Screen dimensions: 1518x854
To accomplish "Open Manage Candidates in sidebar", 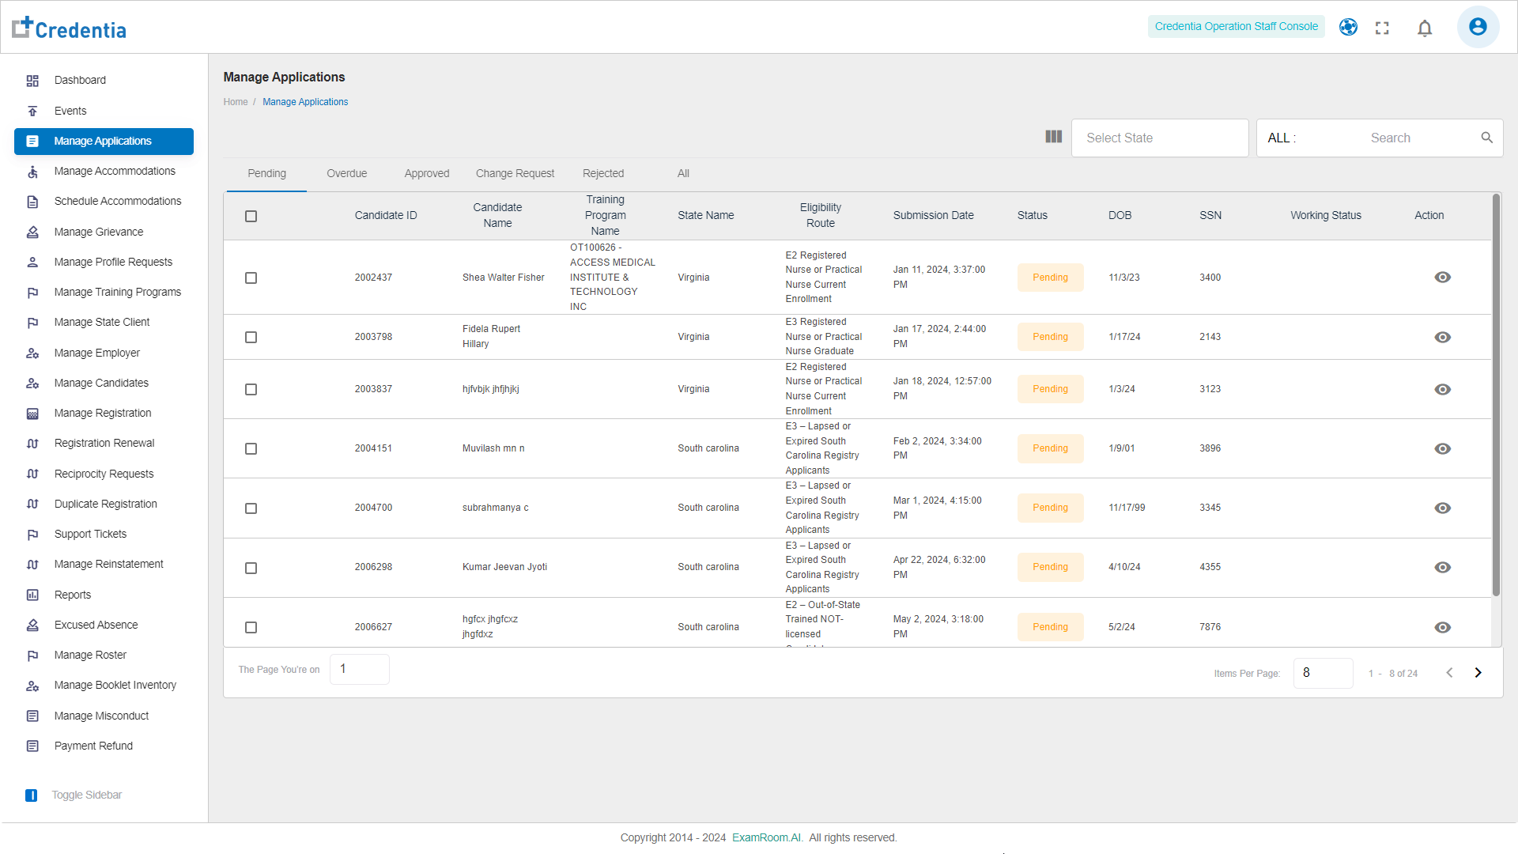I will tap(101, 384).
